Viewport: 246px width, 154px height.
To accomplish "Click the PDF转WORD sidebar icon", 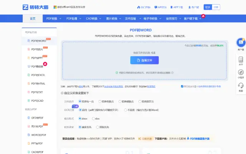I will pos(29,41).
